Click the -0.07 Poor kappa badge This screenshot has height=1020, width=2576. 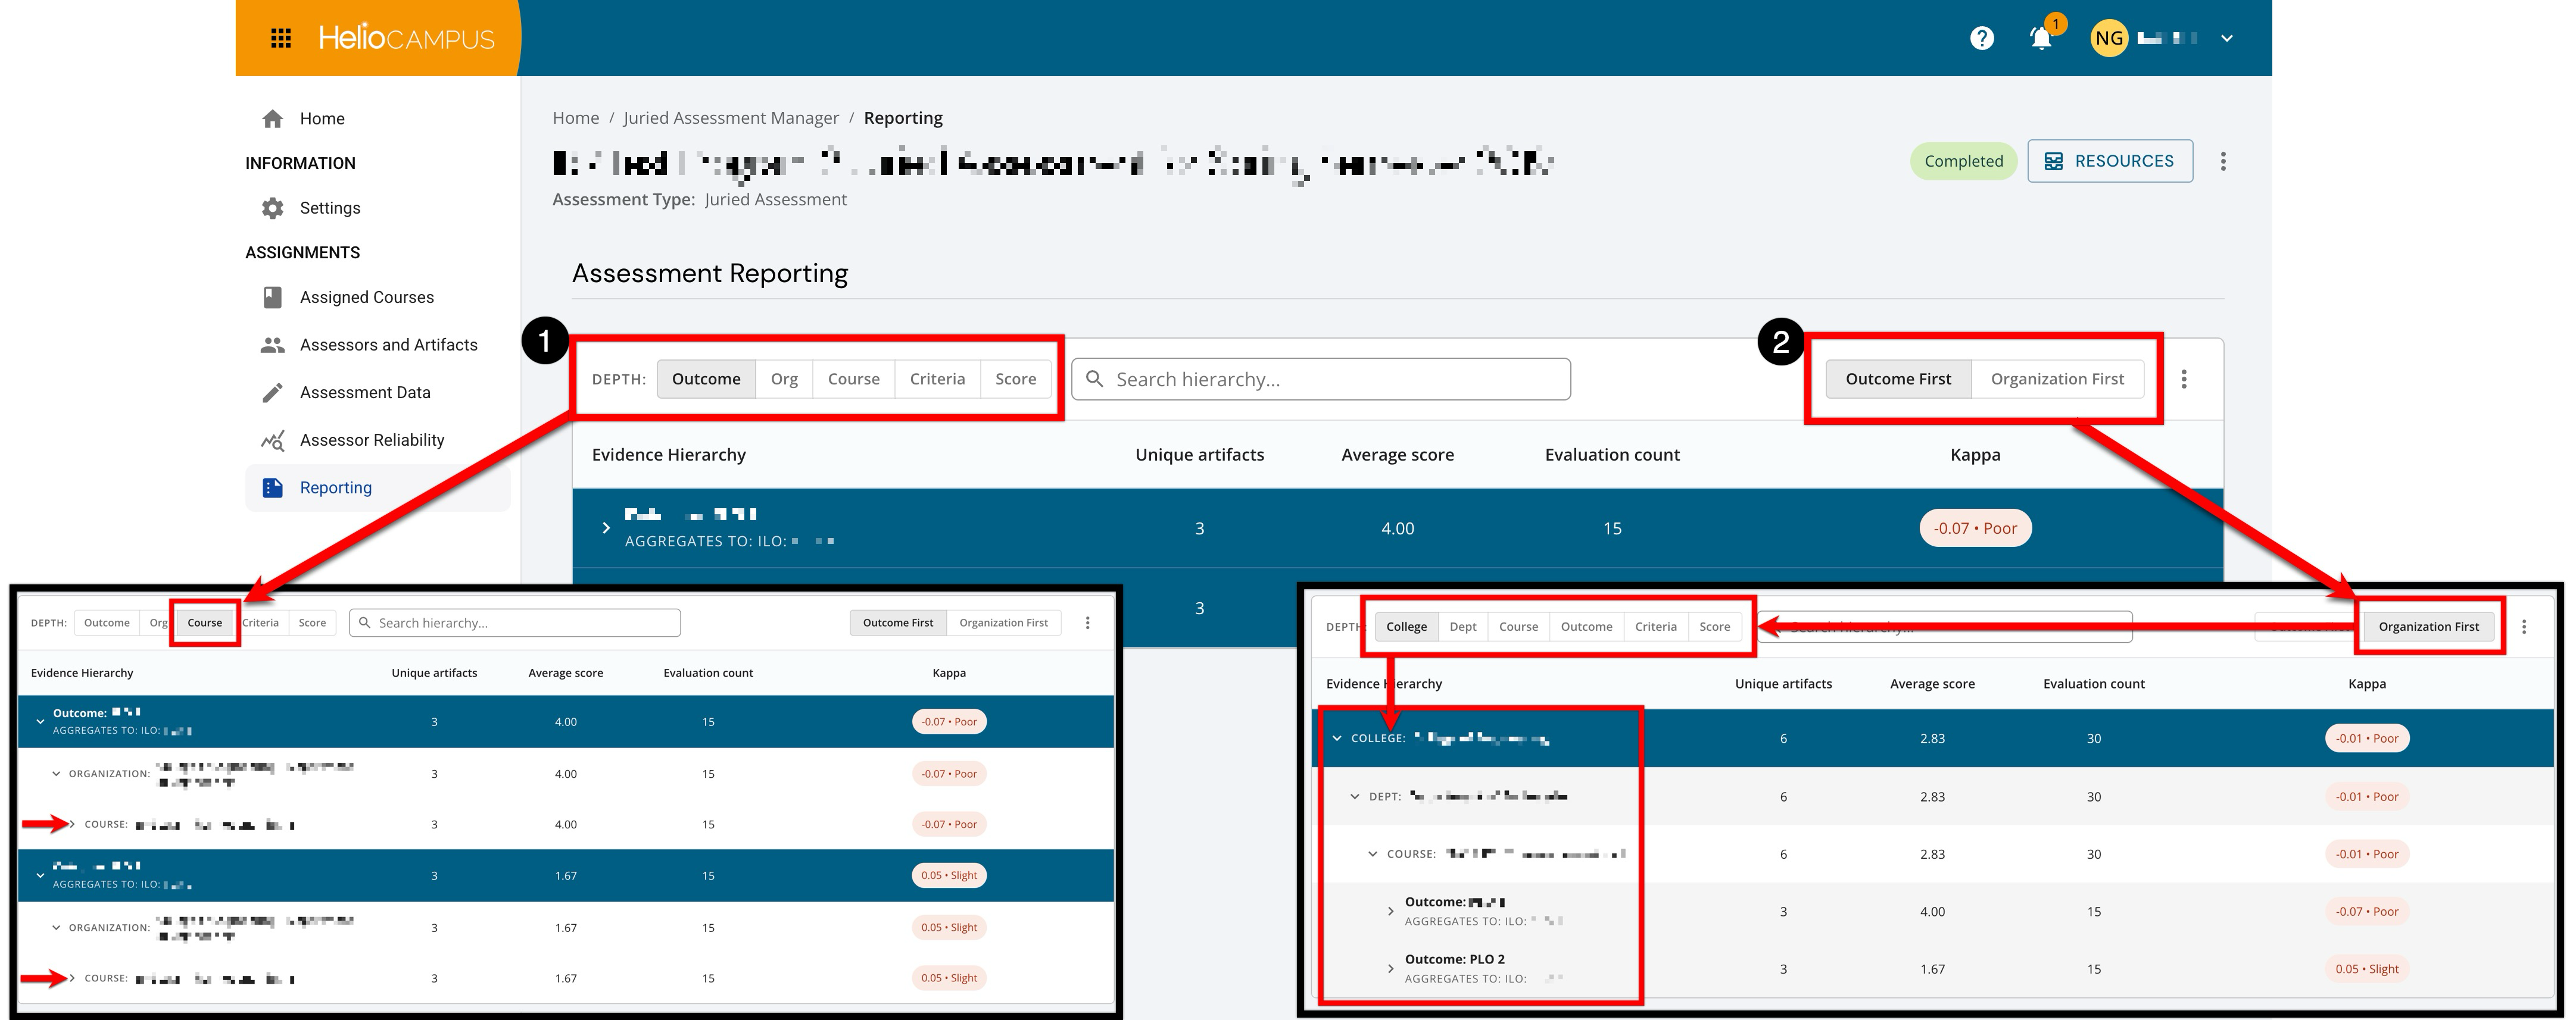[x=1975, y=527]
